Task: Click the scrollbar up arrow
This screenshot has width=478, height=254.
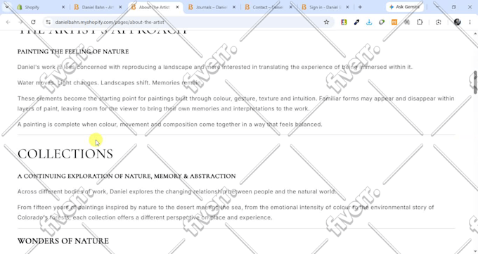Action: coord(475,33)
